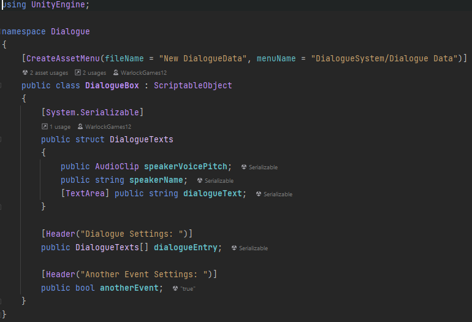The height and width of the screenshot is (322, 472).
Task: Show '2 usages' of DialogueBox class
Action: pyautogui.click(x=94, y=72)
